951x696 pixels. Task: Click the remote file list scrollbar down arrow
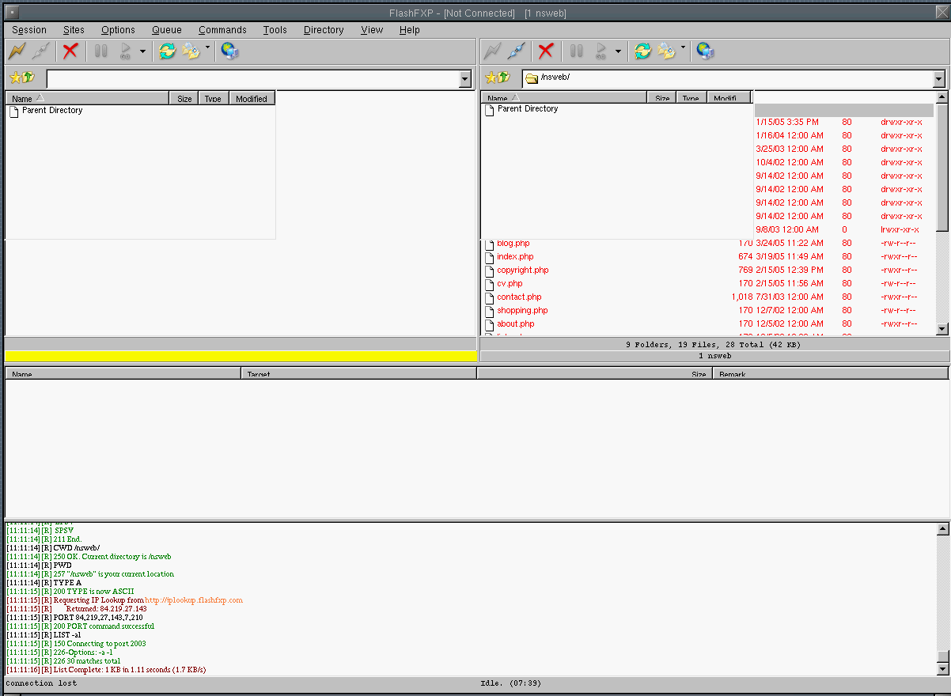tap(942, 329)
